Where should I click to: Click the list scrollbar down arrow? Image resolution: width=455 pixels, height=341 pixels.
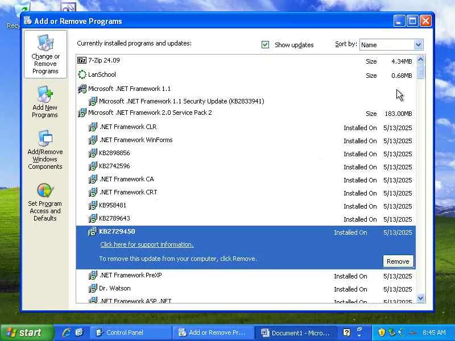pos(420,298)
